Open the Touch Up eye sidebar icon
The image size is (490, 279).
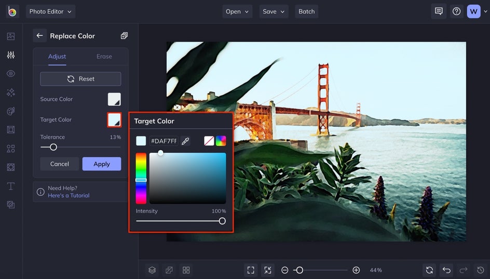[11, 74]
